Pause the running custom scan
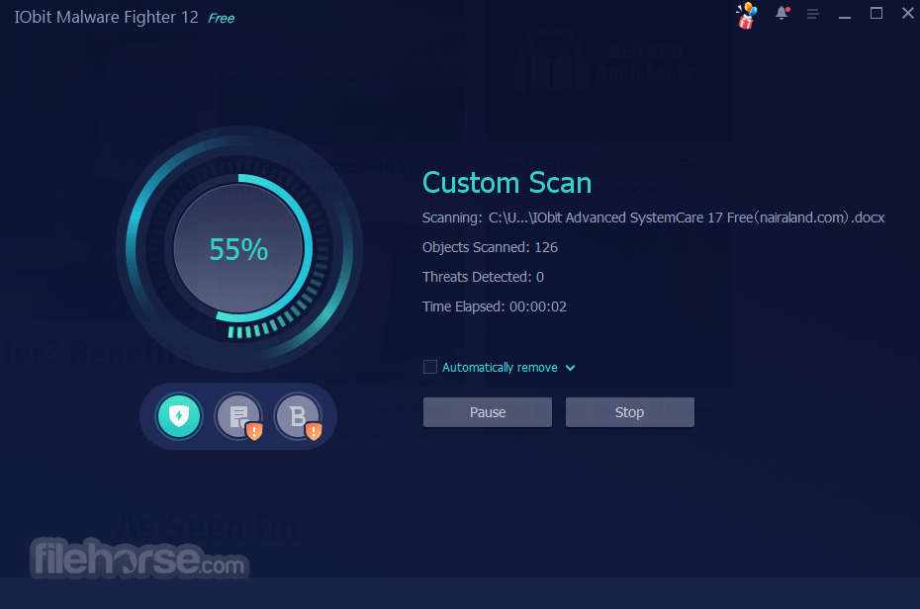Viewport: 920px width, 609px height. tap(488, 412)
